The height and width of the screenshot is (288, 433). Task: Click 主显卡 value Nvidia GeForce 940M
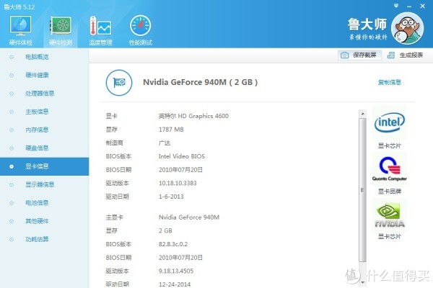(x=189, y=217)
